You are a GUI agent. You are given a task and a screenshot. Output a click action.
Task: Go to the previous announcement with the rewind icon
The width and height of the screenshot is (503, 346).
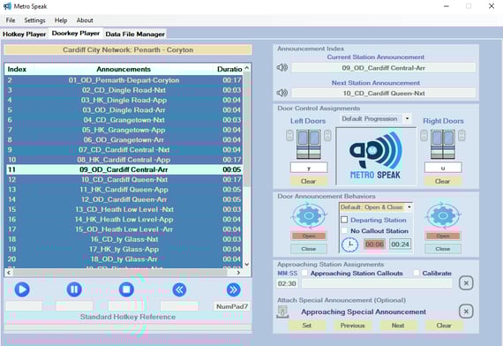tap(179, 290)
